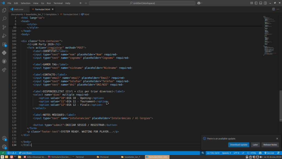Open the Extensions view with badge

(4, 44)
